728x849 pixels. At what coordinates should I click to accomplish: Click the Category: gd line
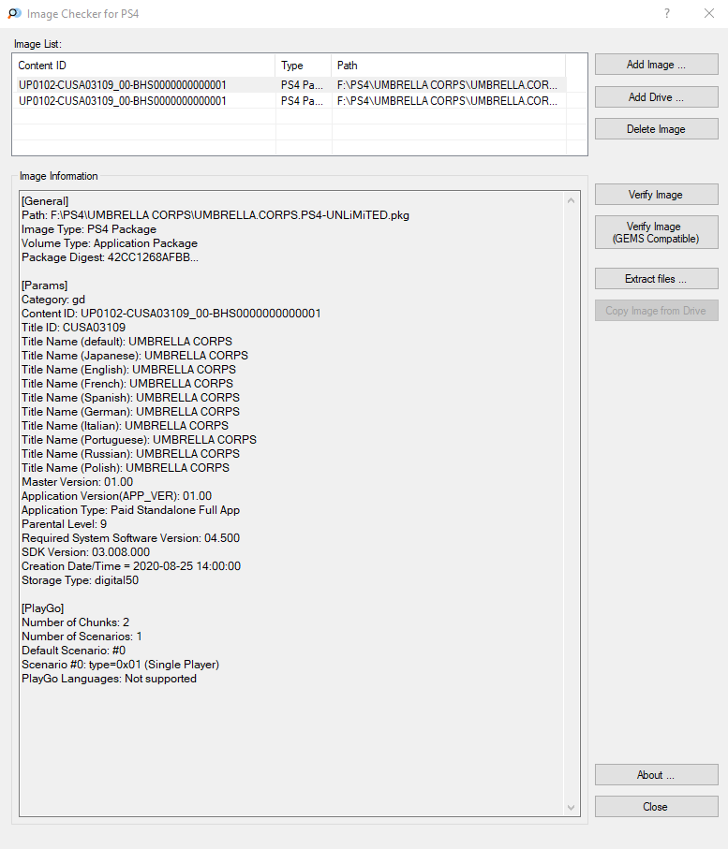[53, 300]
